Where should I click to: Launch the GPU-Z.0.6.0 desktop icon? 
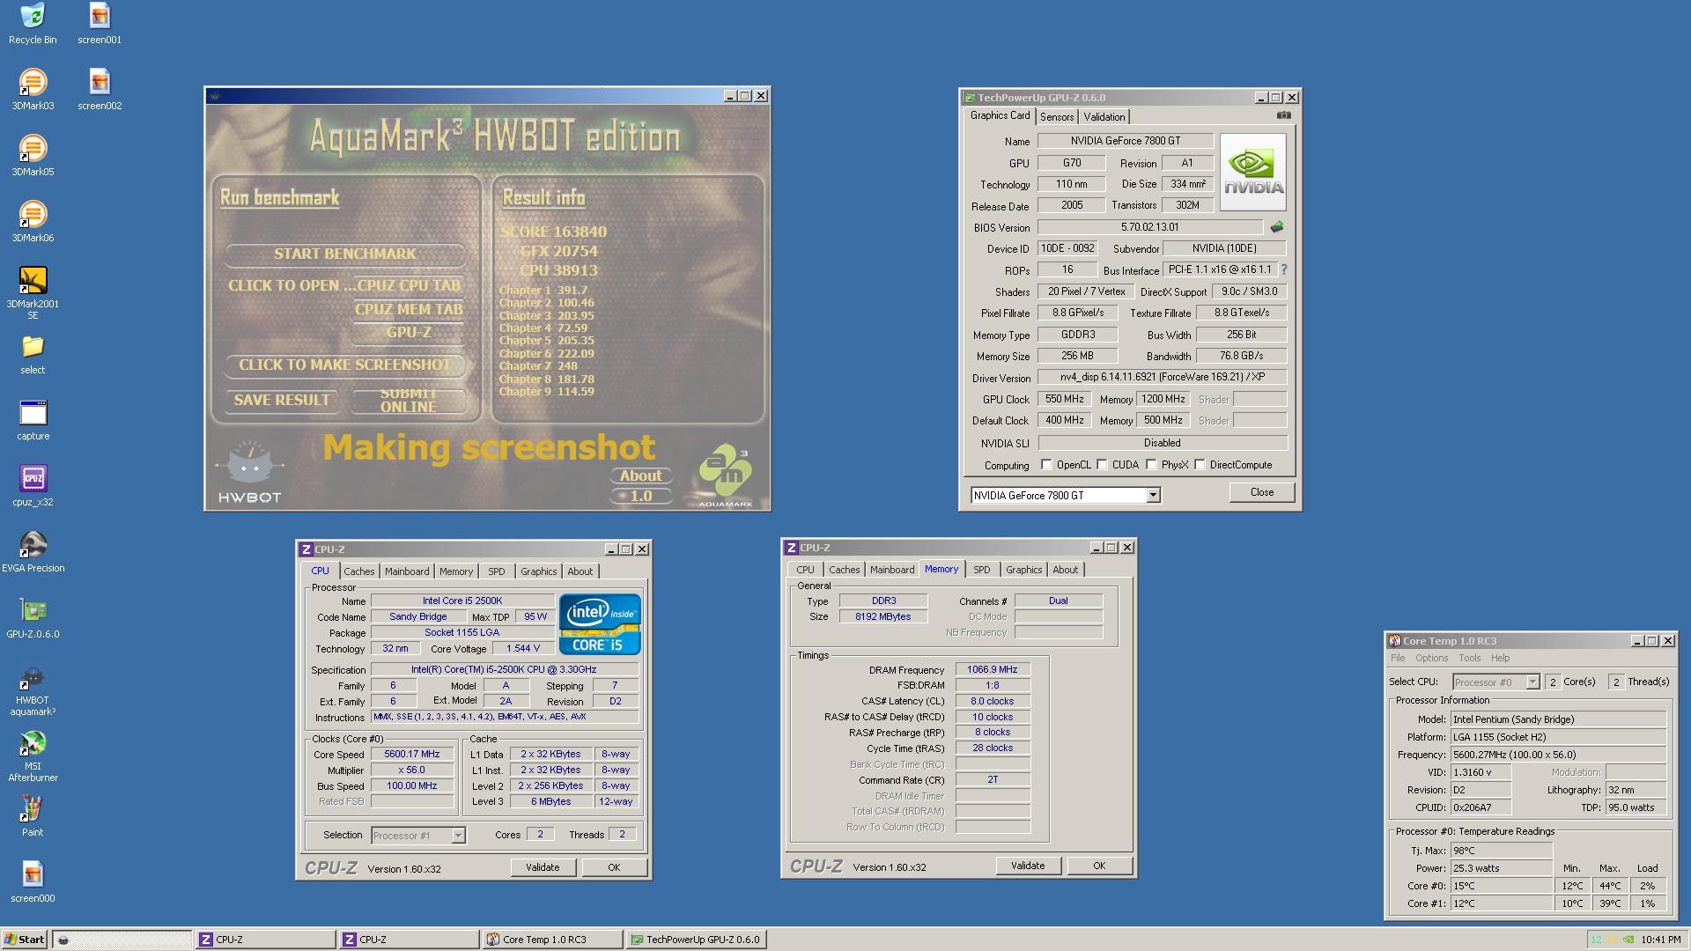click(33, 618)
